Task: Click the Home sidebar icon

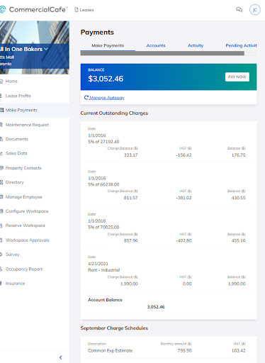Action: coord(1,82)
